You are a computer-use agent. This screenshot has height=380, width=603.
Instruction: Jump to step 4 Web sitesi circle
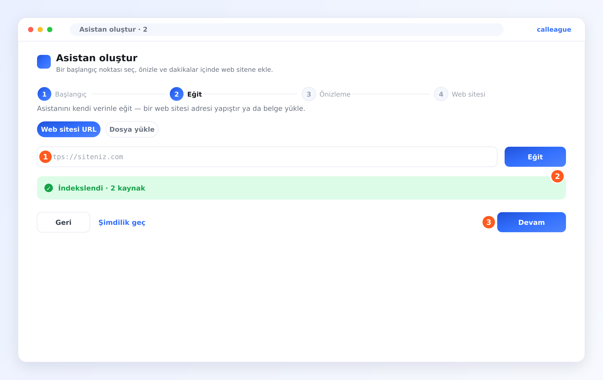pyautogui.click(x=441, y=94)
